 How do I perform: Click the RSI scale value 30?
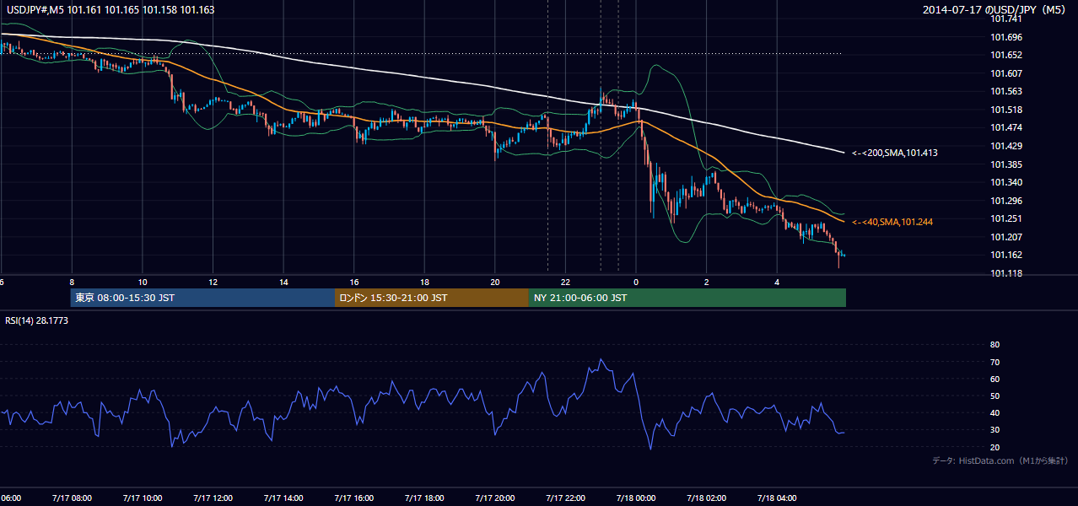(994, 429)
